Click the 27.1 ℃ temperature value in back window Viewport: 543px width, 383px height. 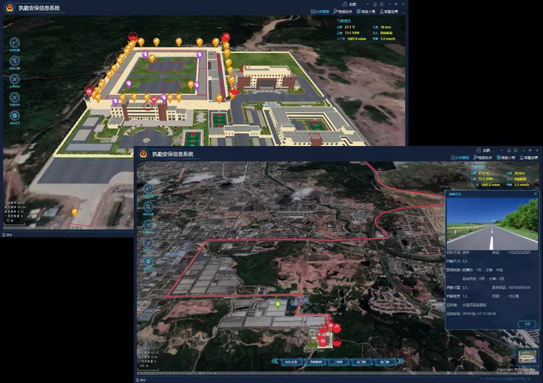pos(350,27)
